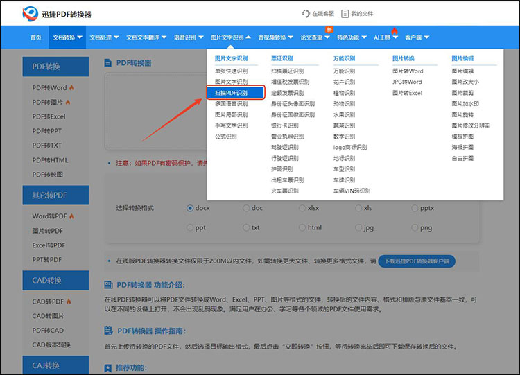Viewport: 520px width, 375px height.
Task: Select the docx format radio button
Action: coord(190,209)
